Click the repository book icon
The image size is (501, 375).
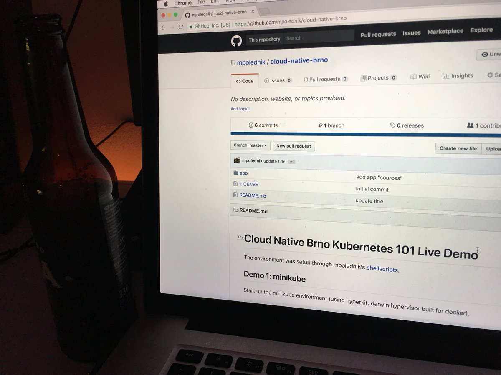tap(233, 63)
